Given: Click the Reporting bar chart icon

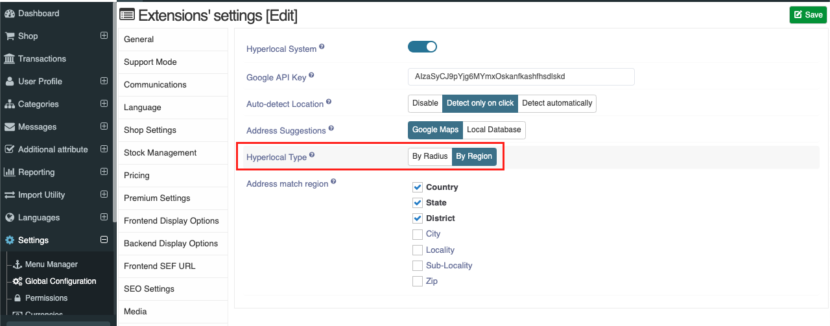Looking at the screenshot, I should click(x=10, y=172).
